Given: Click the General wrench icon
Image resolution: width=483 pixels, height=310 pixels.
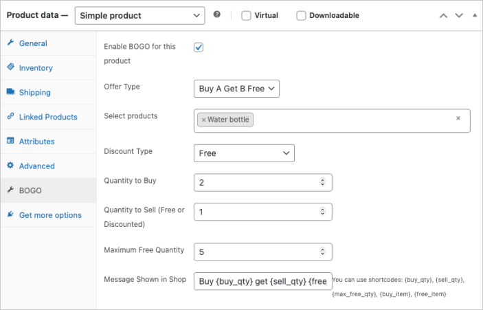Looking at the screenshot, I should [x=10, y=43].
